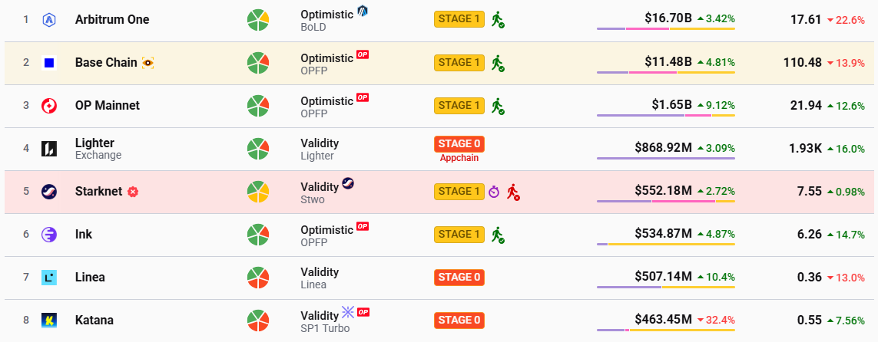Click the Ink purple logo icon
The width and height of the screenshot is (878, 342).
(x=49, y=234)
